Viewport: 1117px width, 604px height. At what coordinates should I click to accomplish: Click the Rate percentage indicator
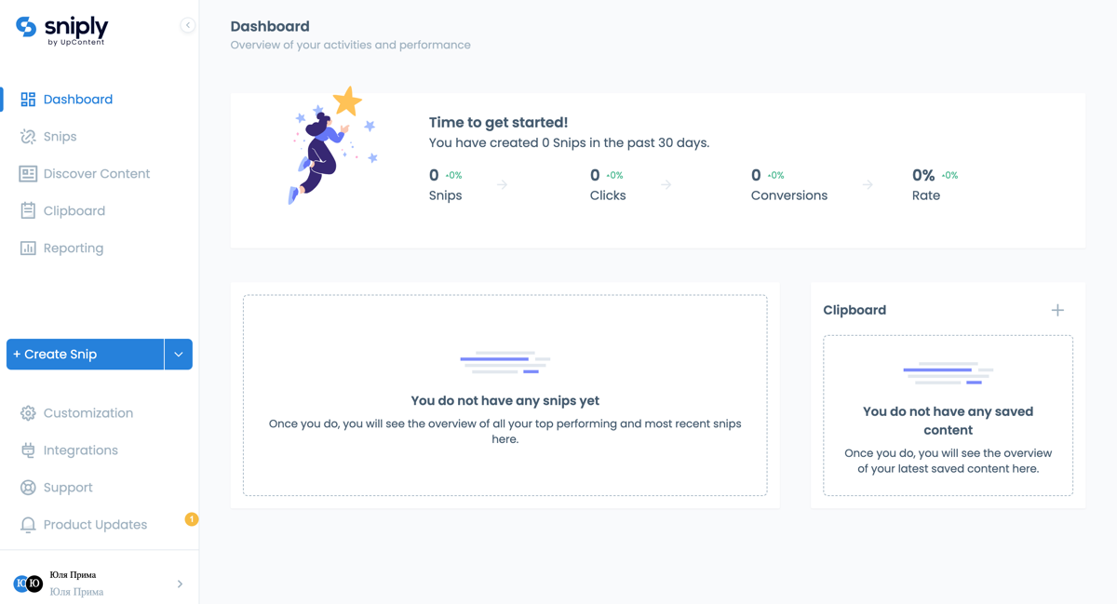click(925, 184)
